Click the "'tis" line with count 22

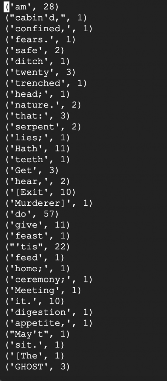38,247
